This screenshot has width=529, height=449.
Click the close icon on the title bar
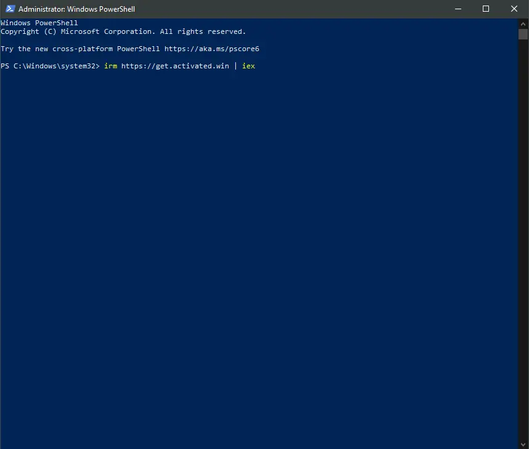point(514,9)
